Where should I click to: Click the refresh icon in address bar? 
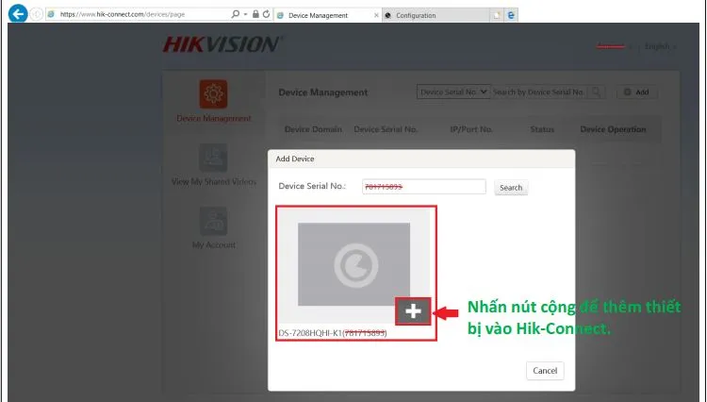pyautogui.click(x=267, y=15)
